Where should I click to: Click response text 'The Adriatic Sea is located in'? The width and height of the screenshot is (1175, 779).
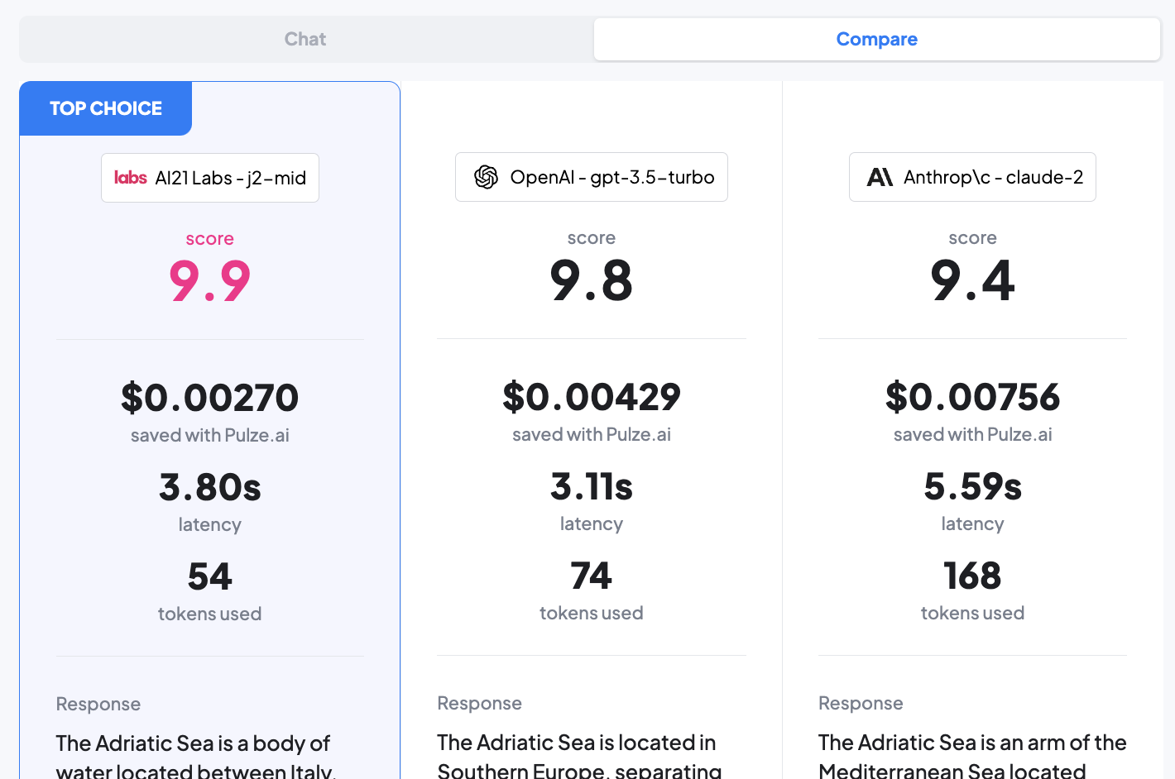[577, 743]
